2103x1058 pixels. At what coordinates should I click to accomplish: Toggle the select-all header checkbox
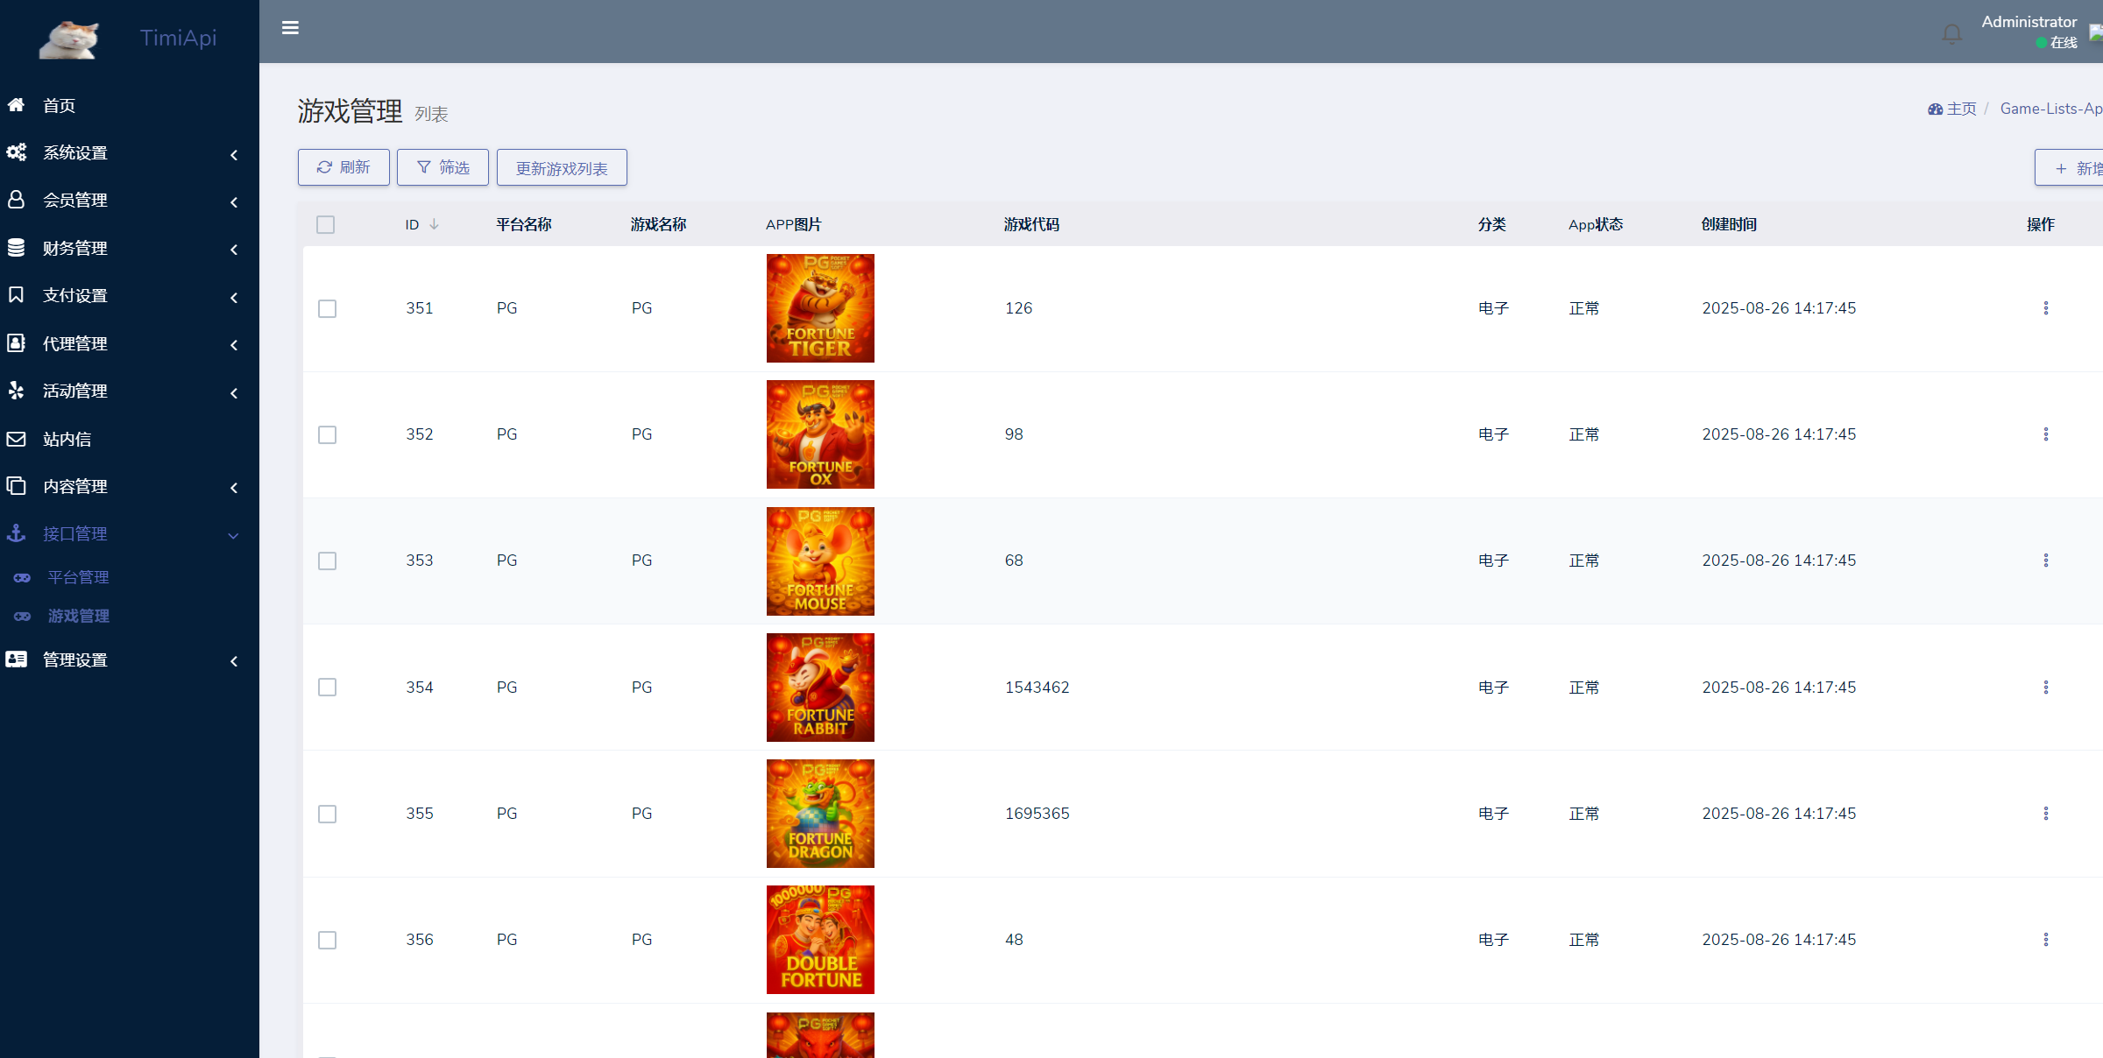[325, 225]
